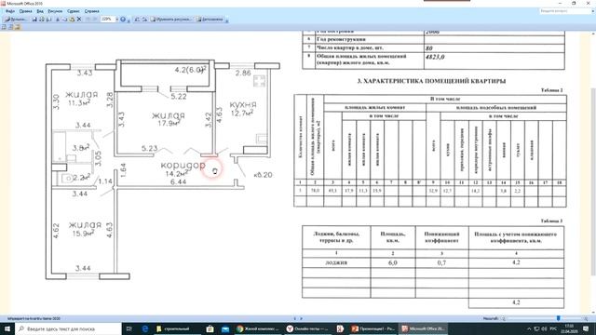The image size is (596, 335).
Task: Switch to Chrome Жилой комплекс window
Action: [258, 328]
